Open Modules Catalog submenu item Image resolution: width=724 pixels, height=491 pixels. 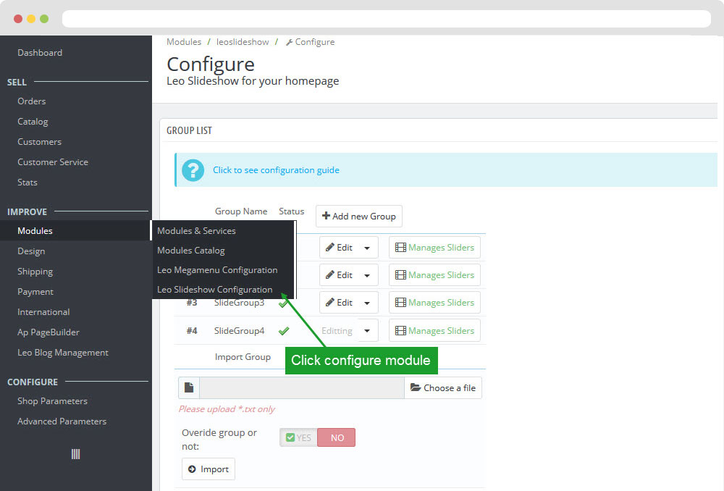pos(190,251)
